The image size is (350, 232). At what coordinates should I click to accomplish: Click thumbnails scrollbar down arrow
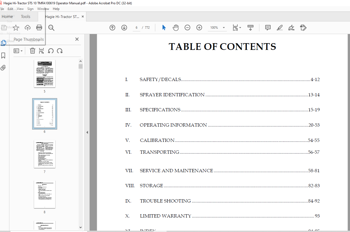(x=80, y=227)
